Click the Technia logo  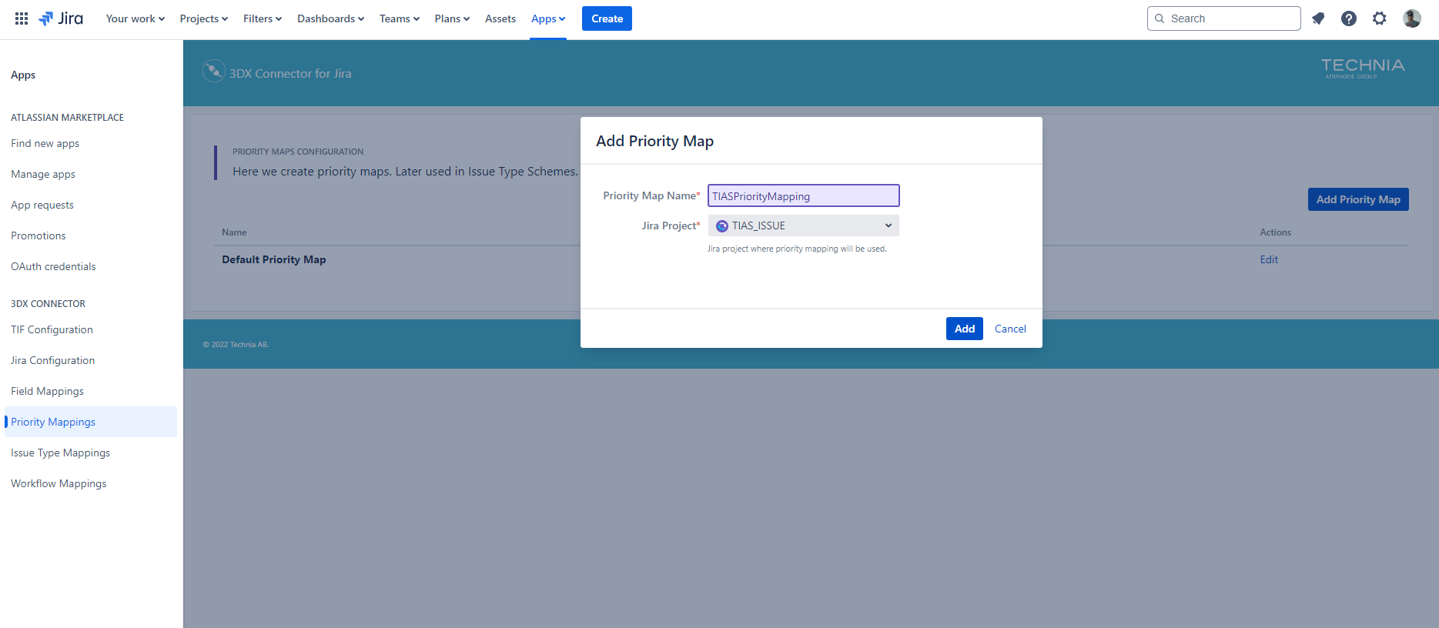pyautogui.click(x=1362, y=68)
